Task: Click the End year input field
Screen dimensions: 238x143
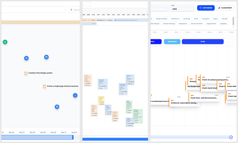Action: 182,9
